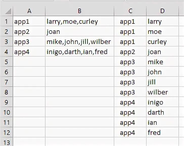Click cell with inigo,darth,ian,fred
Screen dimensions: 184x146
(x=79, y=52)
